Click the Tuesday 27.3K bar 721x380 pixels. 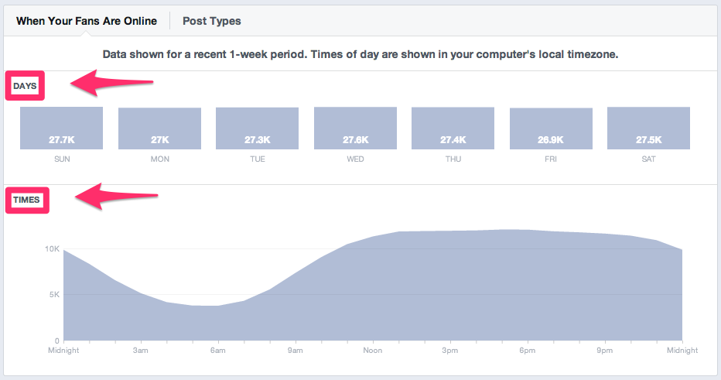pos(257,128)
